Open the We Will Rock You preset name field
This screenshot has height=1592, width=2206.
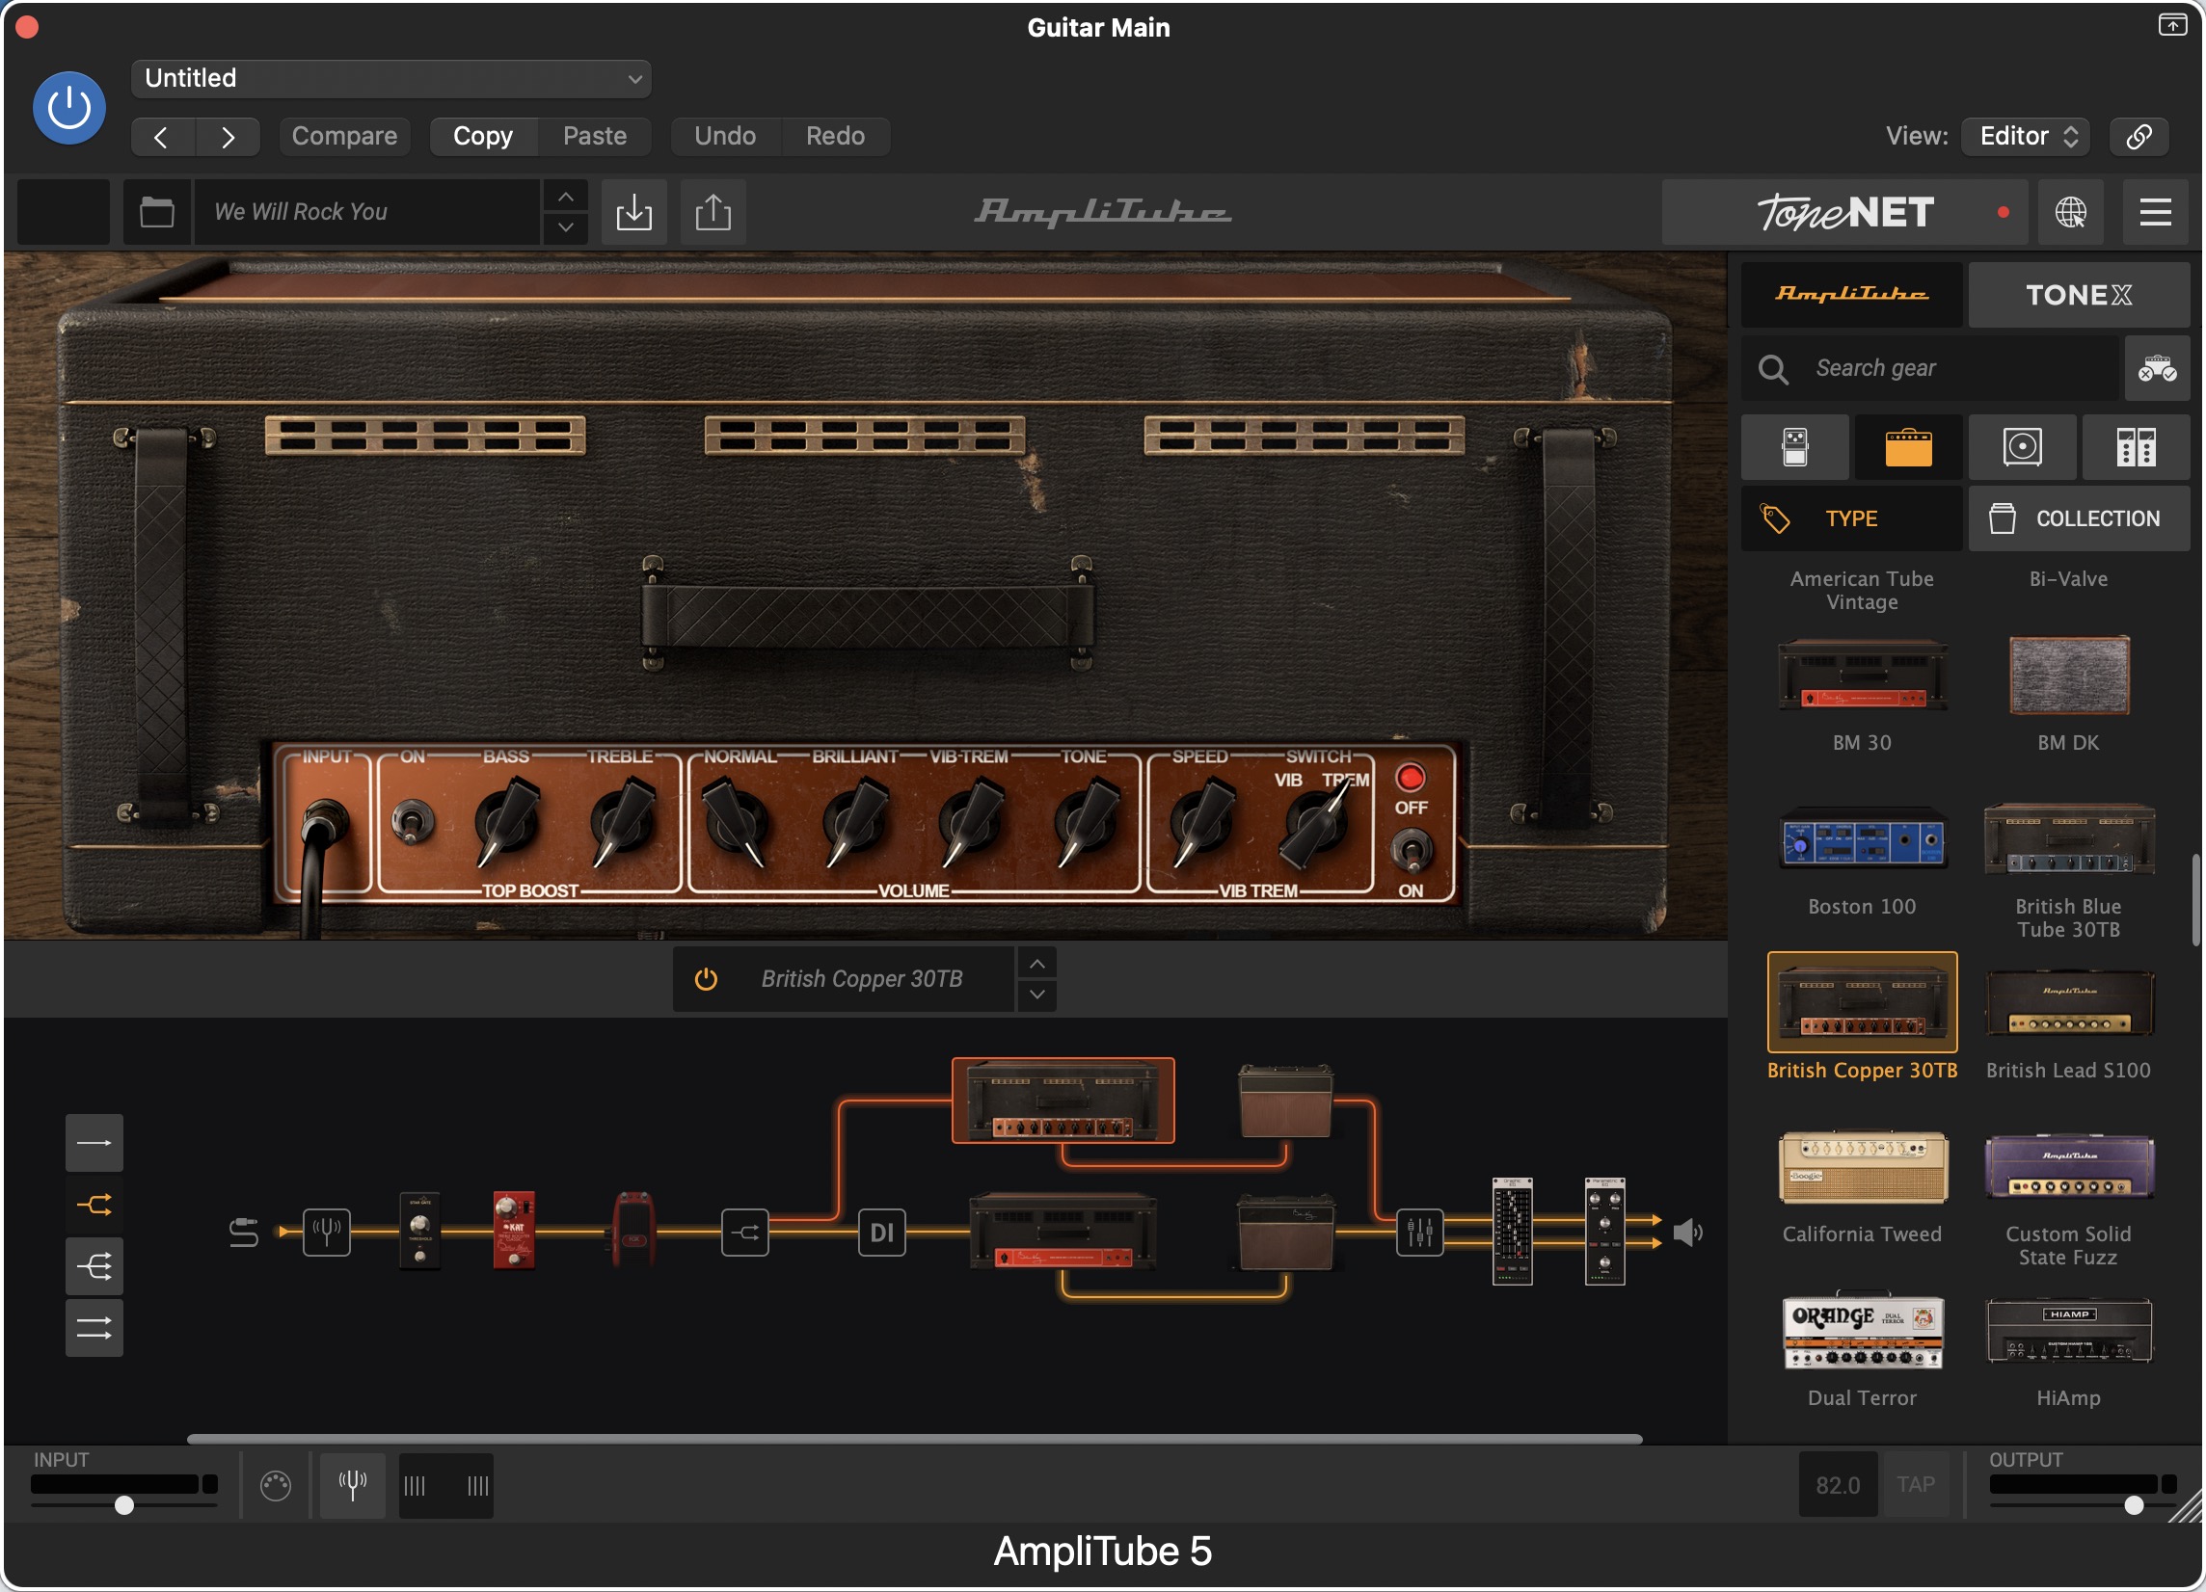pyautogui.click(x=366, y=212)
